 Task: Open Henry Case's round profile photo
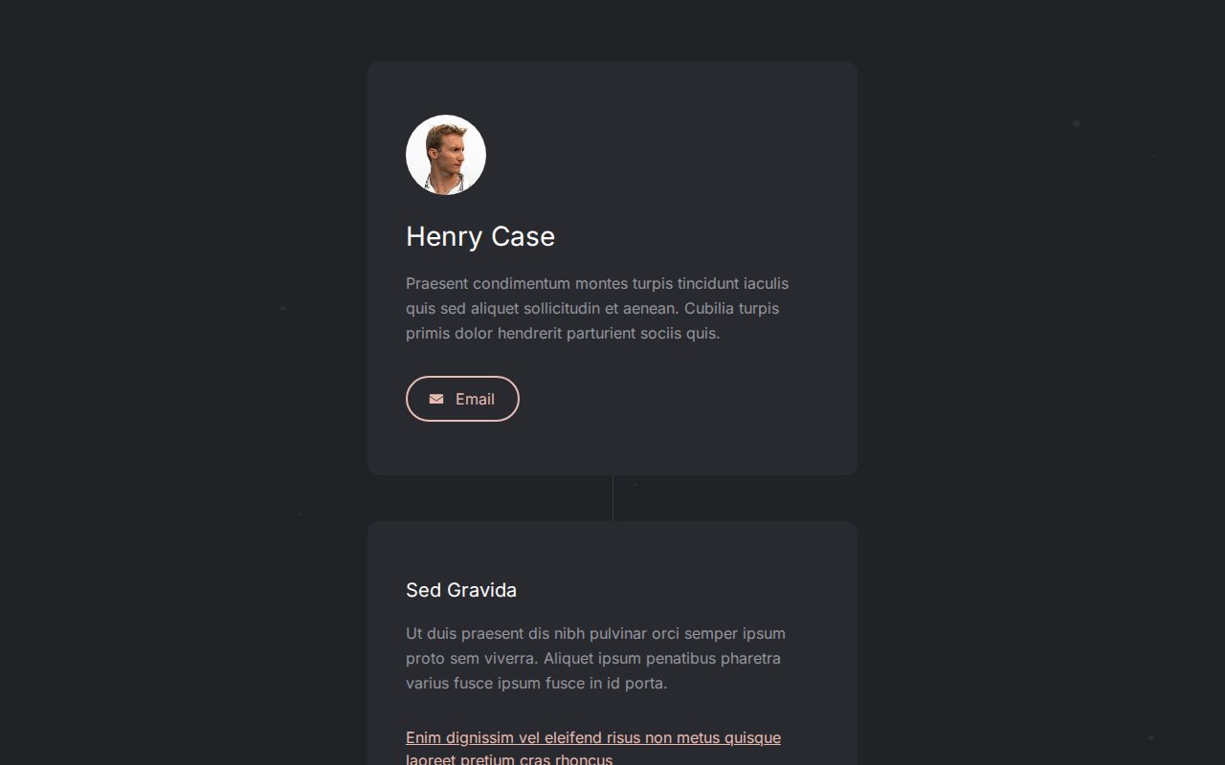click(x=446, y=155)
